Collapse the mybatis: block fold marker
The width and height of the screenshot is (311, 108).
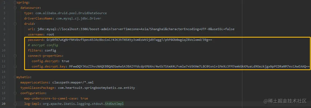pos(15,77)
